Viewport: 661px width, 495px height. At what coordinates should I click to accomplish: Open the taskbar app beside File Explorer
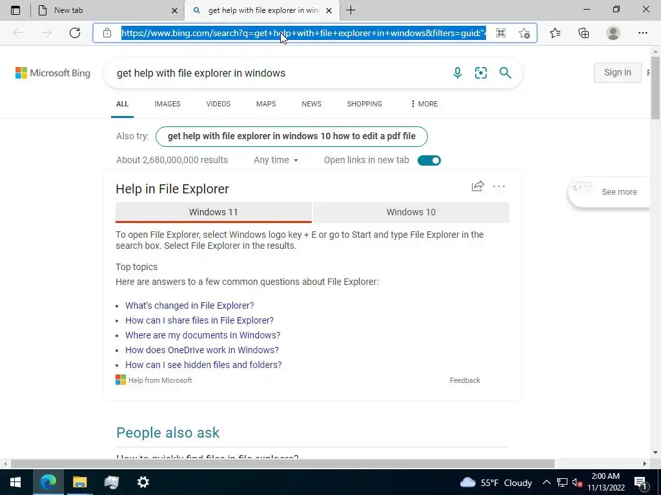[x=111, y=482]
